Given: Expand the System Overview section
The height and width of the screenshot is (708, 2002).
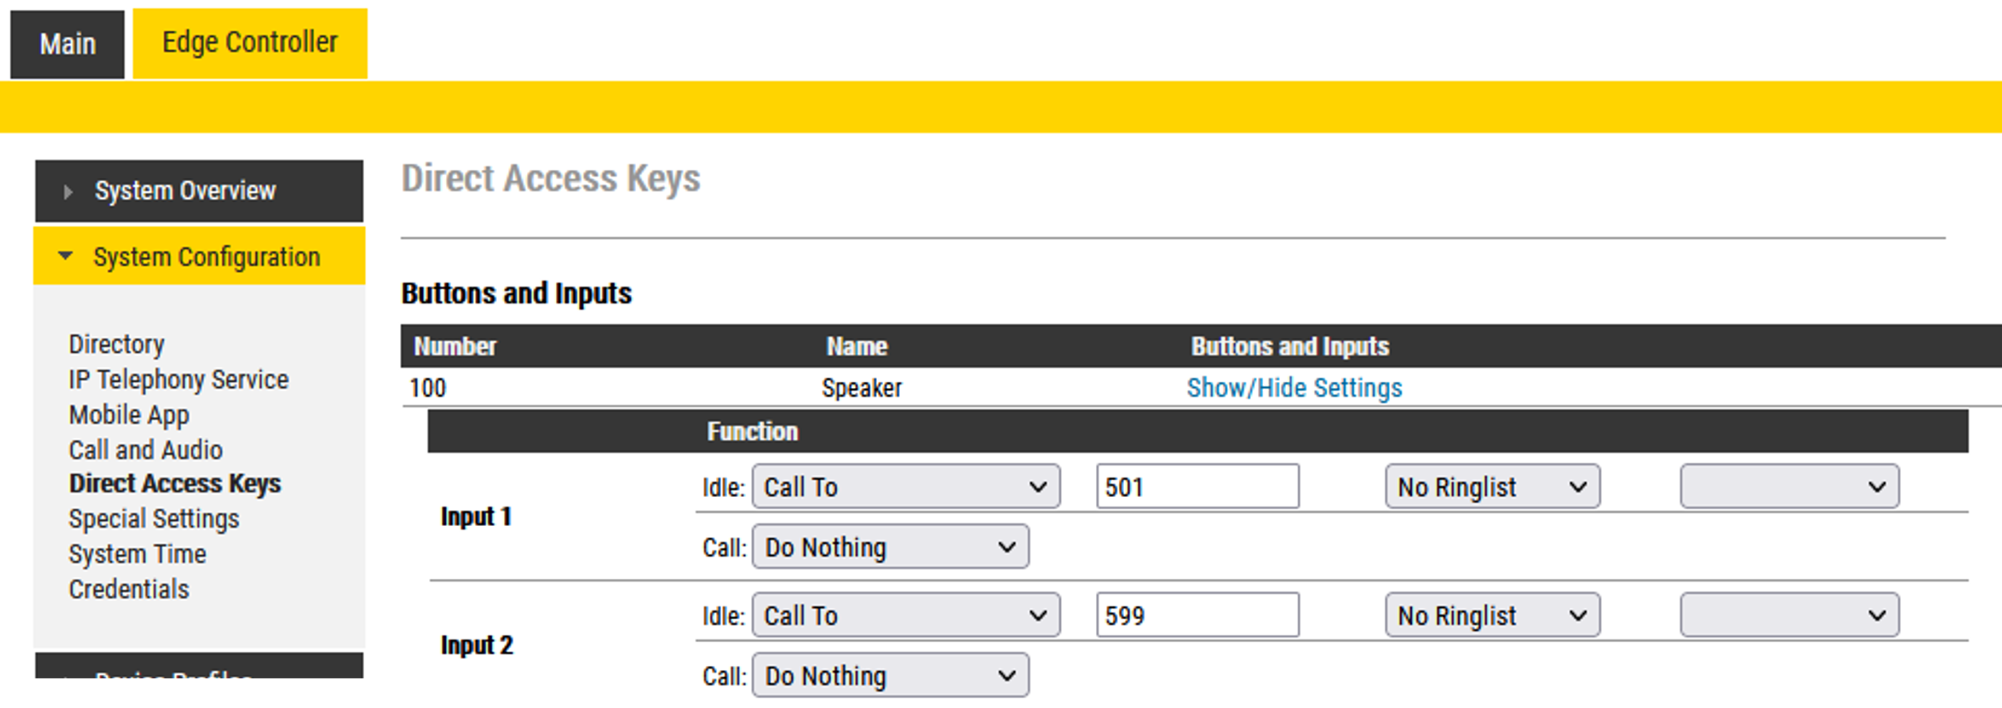Looking at the screenshot, I should [x=184, y=191].
